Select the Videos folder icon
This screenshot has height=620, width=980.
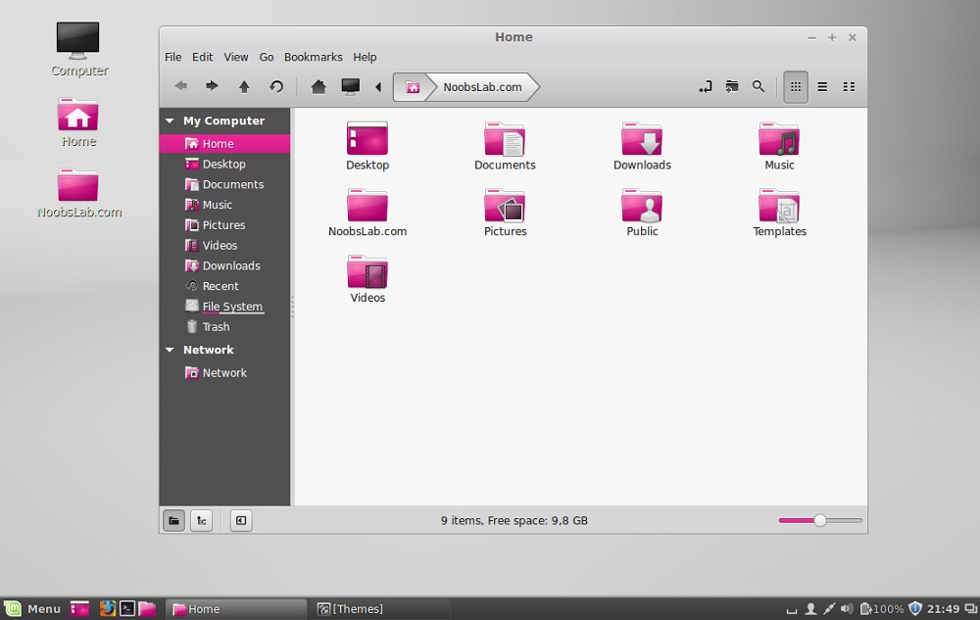coord(367,271)
